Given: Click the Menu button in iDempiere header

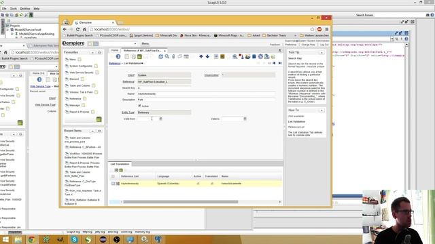Looking at the screenshot, I should (145, 43).
